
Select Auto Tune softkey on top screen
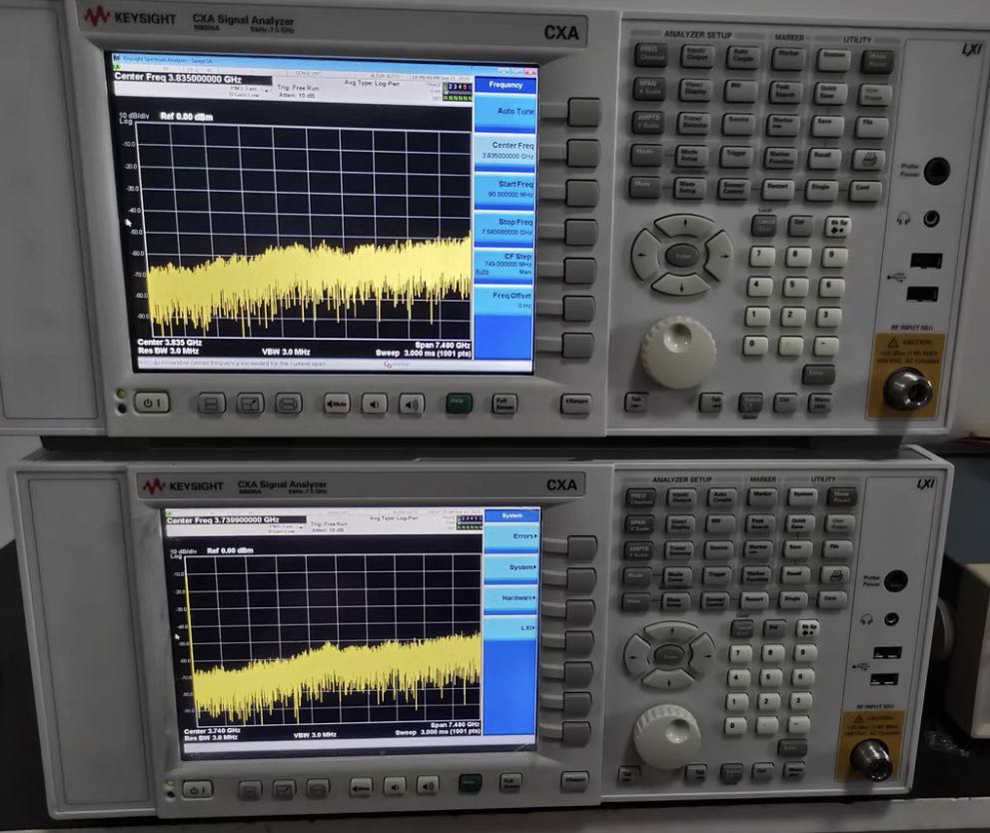tap(504, 111)
